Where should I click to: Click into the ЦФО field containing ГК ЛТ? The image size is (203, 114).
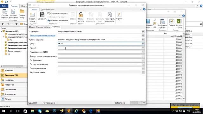tap(100, 44)
